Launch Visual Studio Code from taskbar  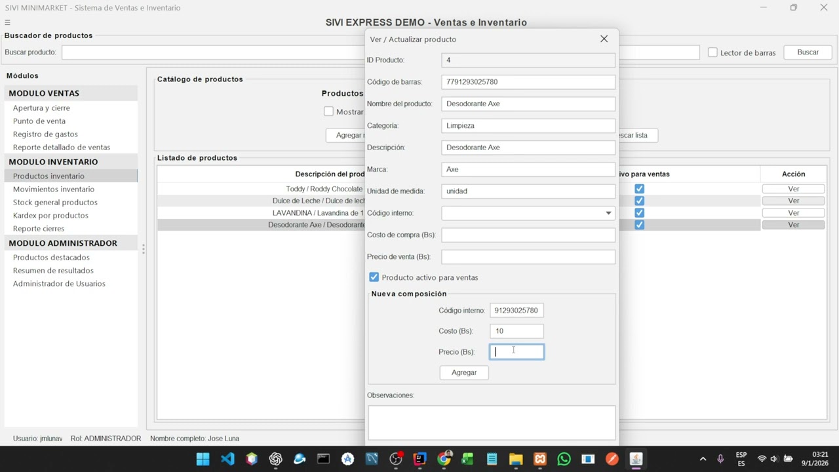(x=227, y=459)
